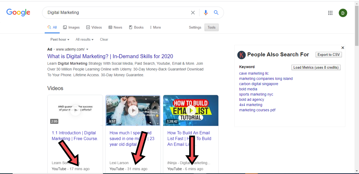Open keyword marketing companies long island
359x174 pixels.
266,79
